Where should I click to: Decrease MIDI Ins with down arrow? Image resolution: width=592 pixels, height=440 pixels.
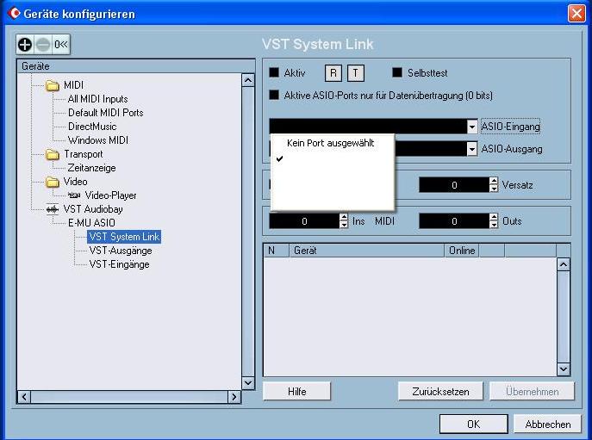coord(344,225)
